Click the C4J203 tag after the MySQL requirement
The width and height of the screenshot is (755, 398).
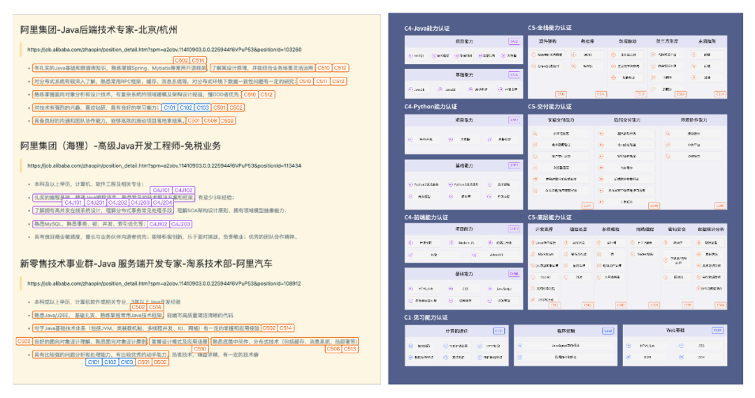point(180,224)
